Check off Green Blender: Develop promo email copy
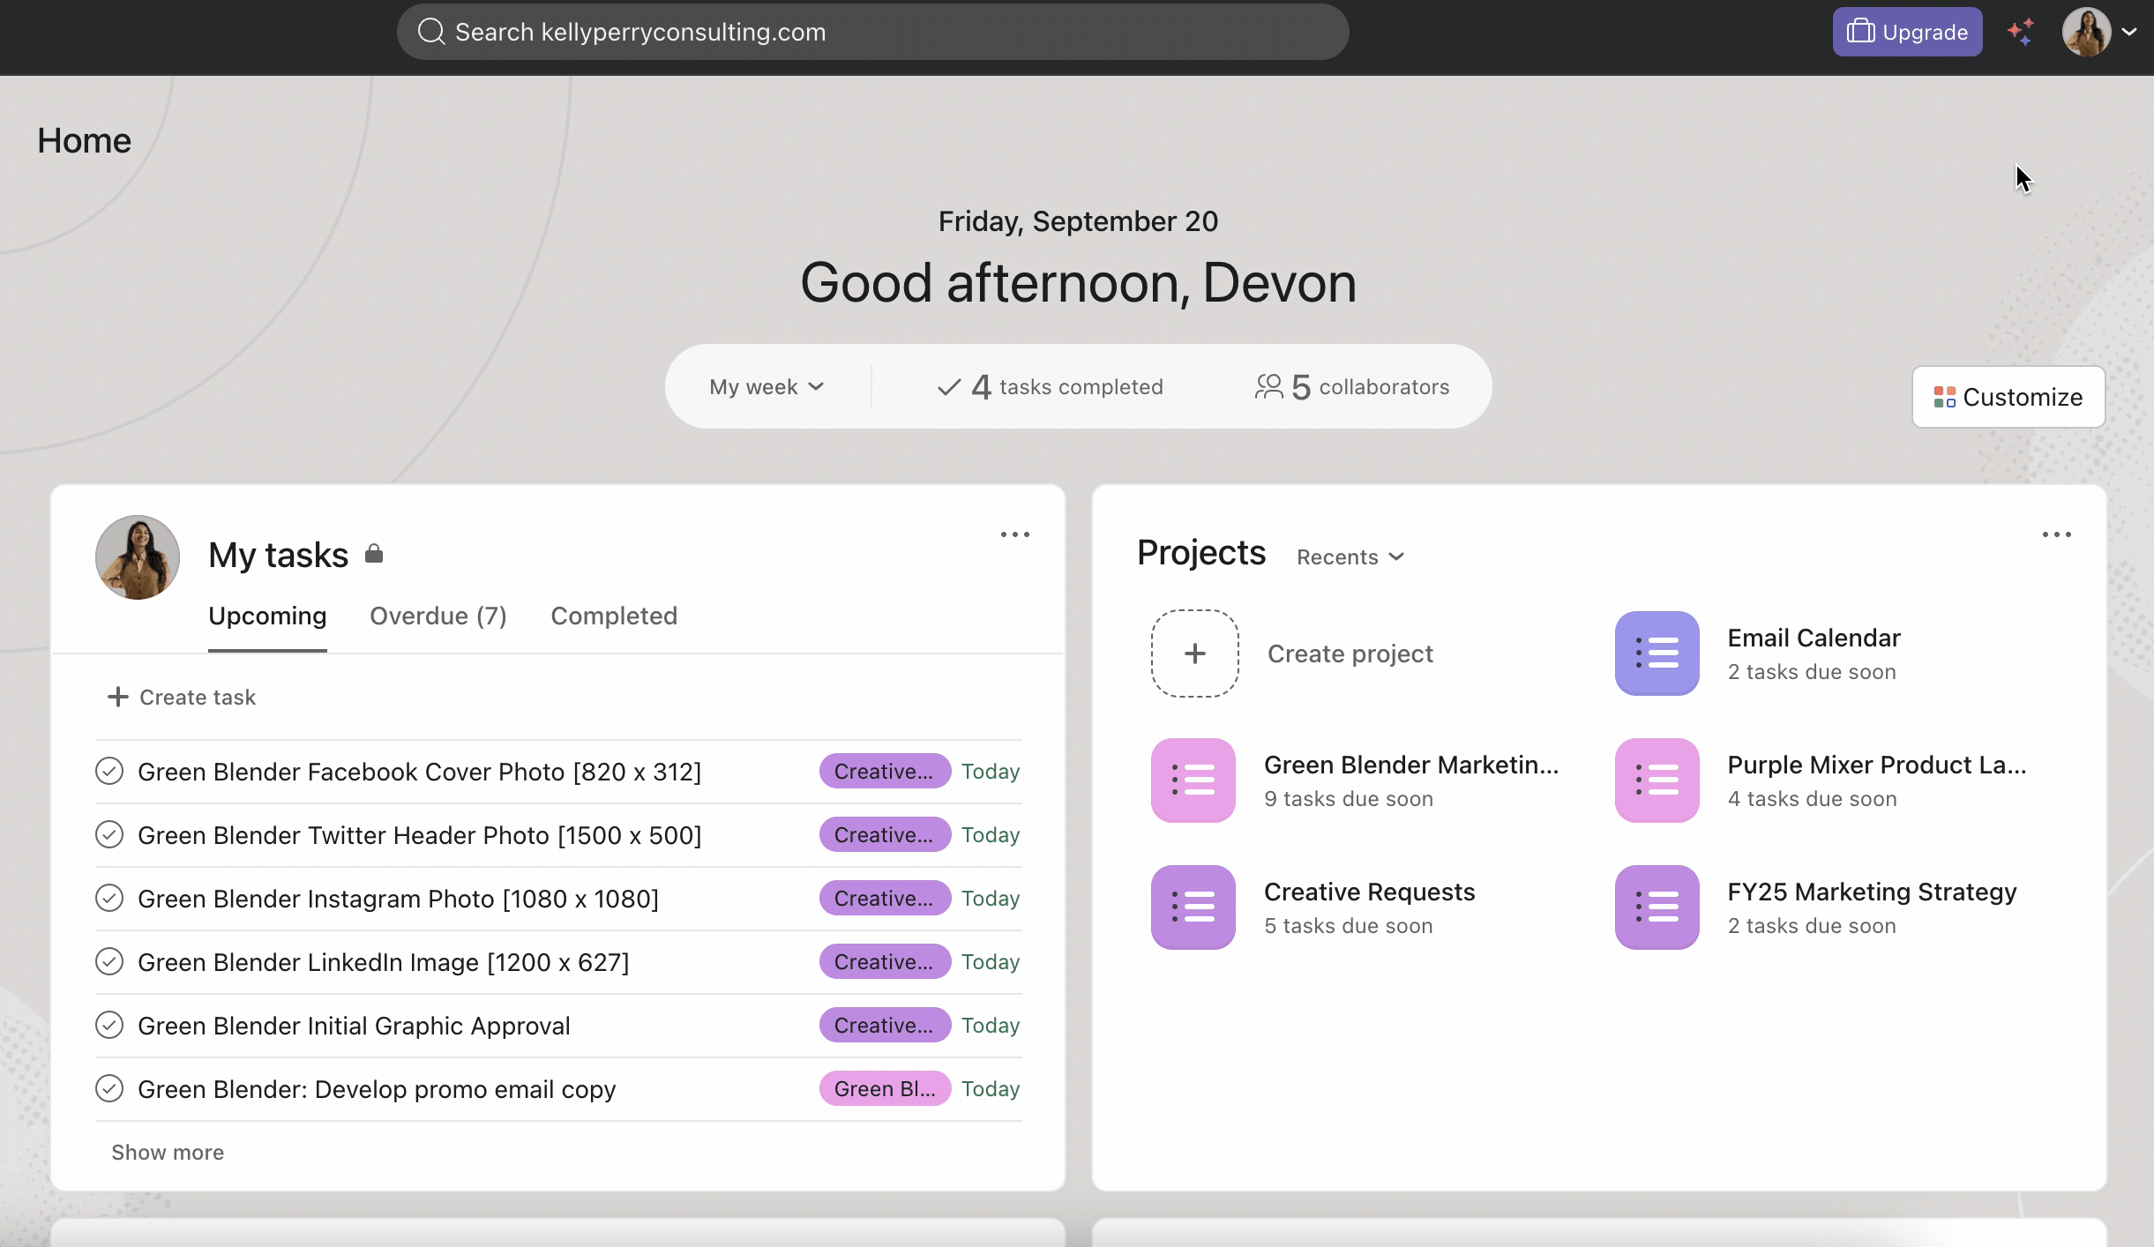 [x=109, y=1089]
